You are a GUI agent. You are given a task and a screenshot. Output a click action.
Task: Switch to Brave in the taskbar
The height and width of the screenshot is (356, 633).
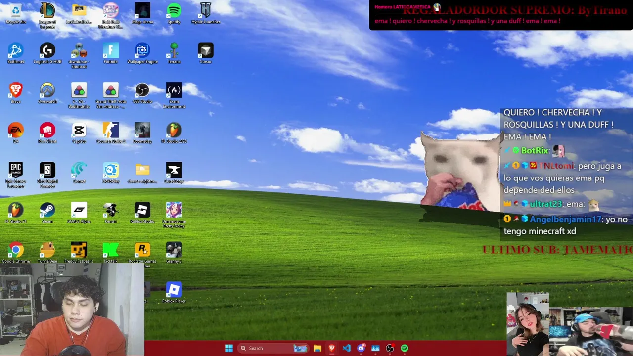pos(332,348)
